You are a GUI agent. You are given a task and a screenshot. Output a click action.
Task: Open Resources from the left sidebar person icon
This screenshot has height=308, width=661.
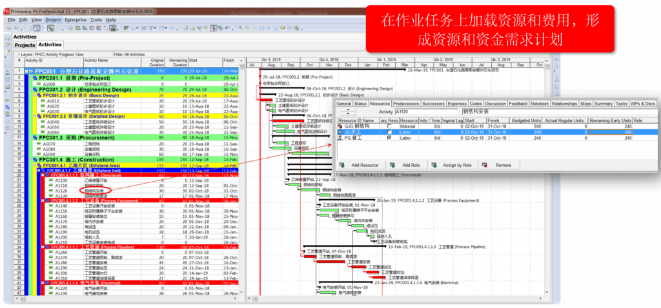point(7,72)
